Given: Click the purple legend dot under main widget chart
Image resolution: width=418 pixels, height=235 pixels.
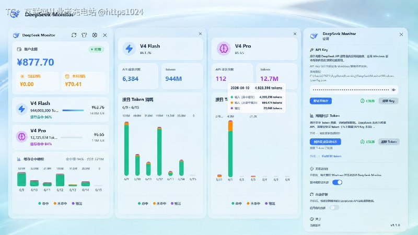Looking at the screenshot, I should tap(73, 203).
